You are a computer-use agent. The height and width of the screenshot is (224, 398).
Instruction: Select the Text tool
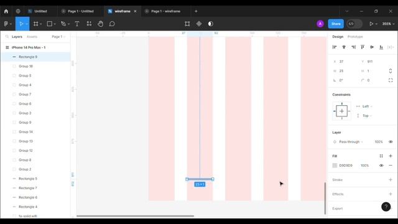(x=77, y=24)
